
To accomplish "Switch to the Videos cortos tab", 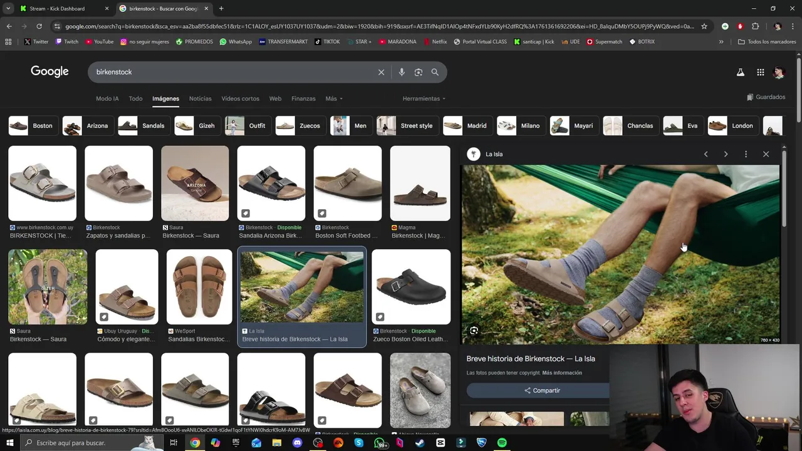I will pyautogui.click(x=240, y=98).
